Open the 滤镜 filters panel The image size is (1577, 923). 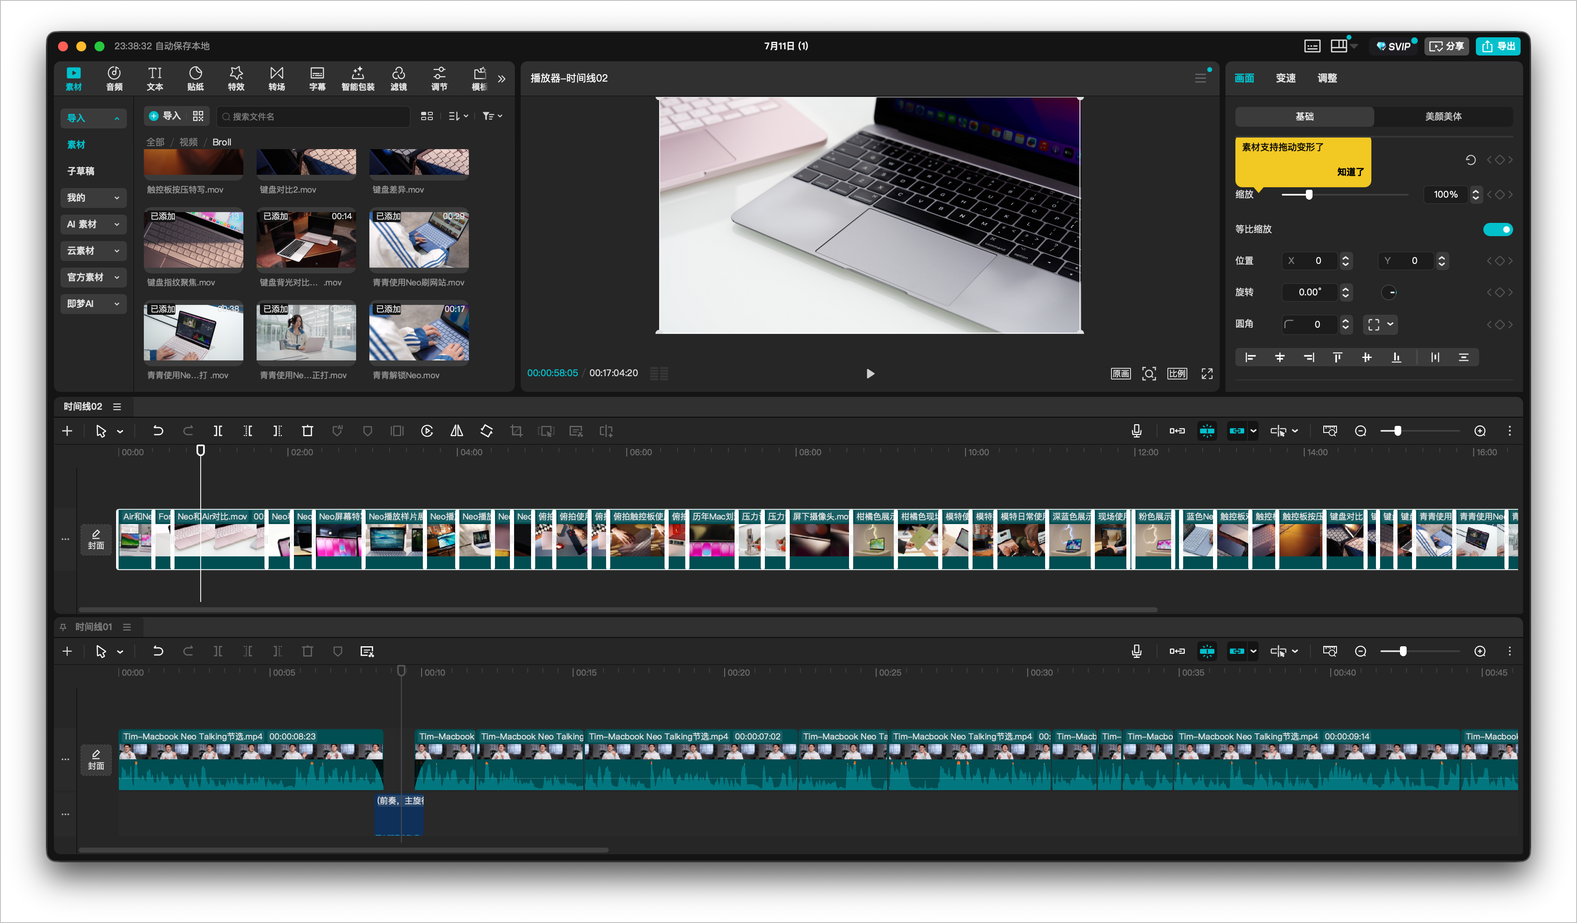(399, 79)
